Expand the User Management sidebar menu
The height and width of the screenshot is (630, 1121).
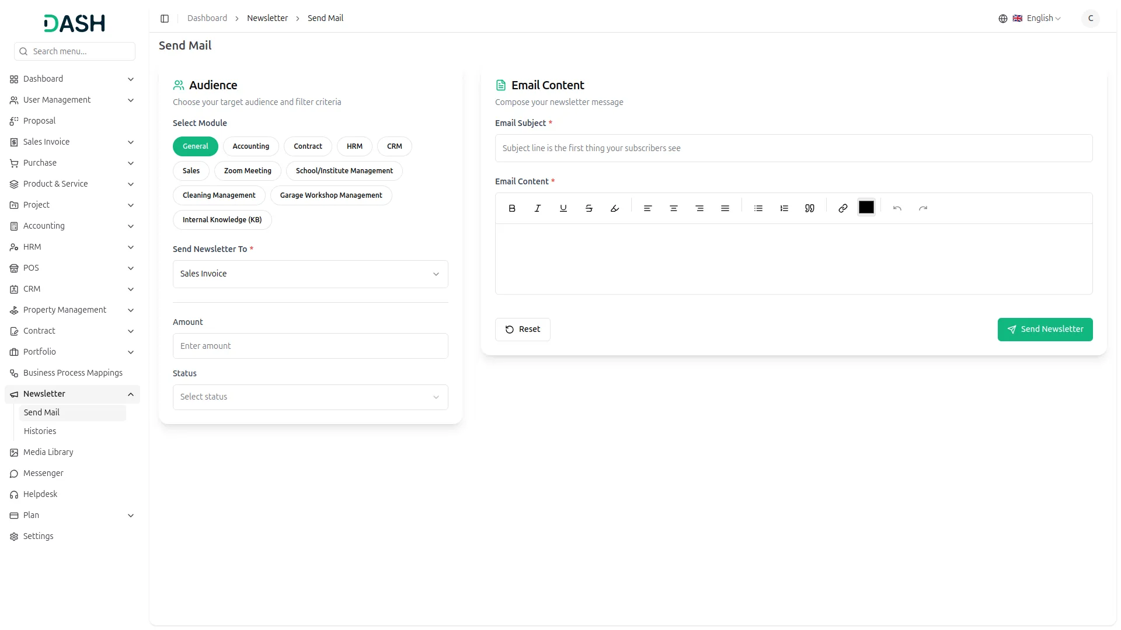point(72,100)
